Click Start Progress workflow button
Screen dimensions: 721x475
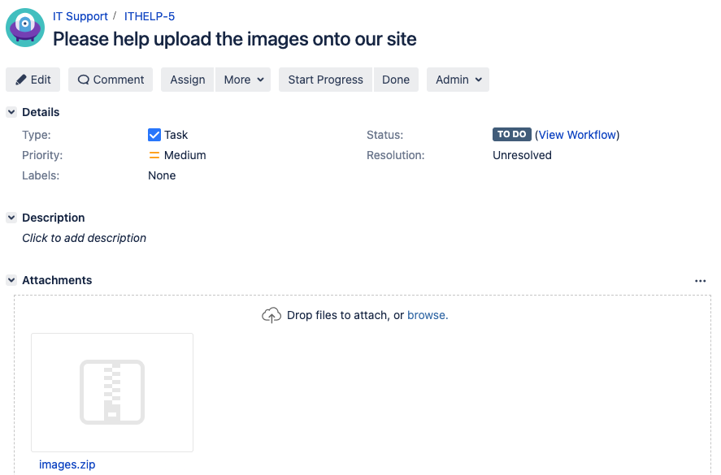tap(325, 80)
